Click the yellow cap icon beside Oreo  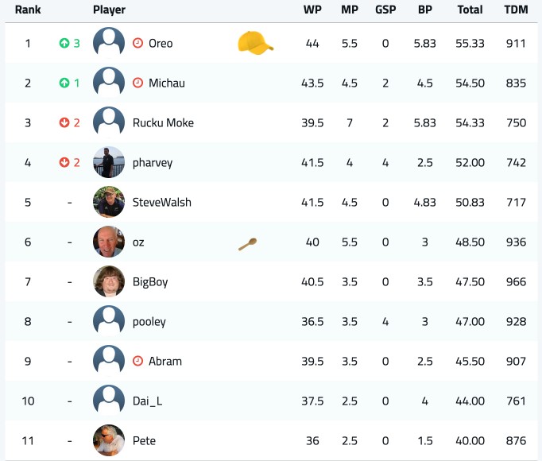255,42
